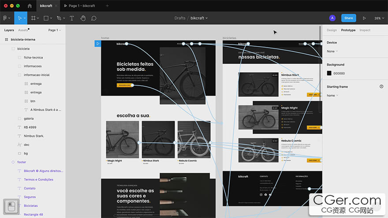Click the vector icon beside dec layer
The width and height of the screenshot is (388, 218).
[19, 144]
